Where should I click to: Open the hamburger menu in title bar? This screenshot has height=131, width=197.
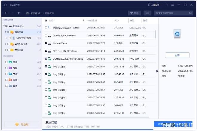click(x=173, y=5)
